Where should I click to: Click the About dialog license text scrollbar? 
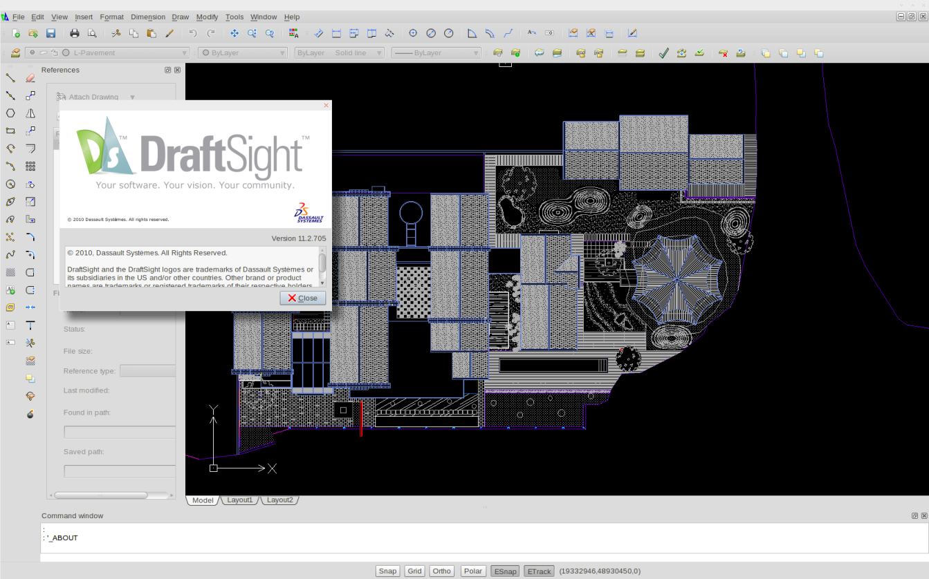[x=322, y=266]
